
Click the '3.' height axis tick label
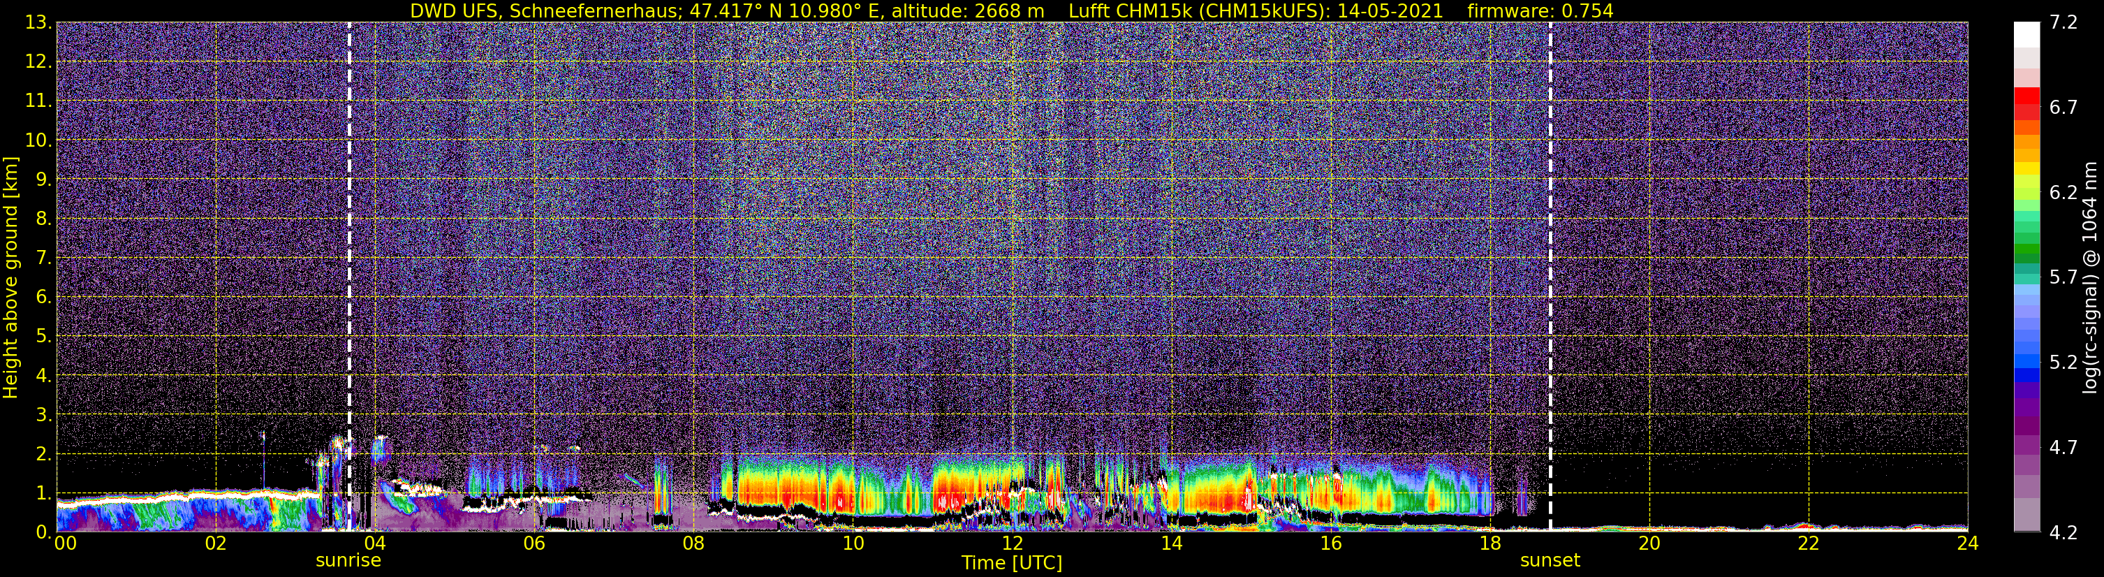point(44,415)
